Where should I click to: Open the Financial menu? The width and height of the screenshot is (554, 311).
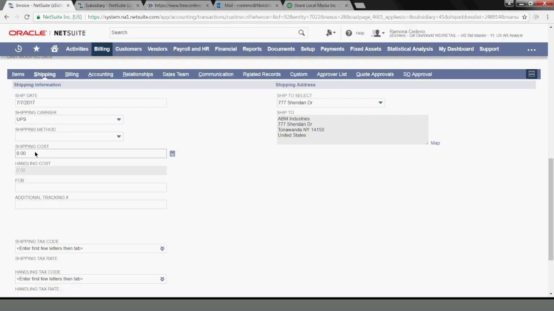[226, 49]
